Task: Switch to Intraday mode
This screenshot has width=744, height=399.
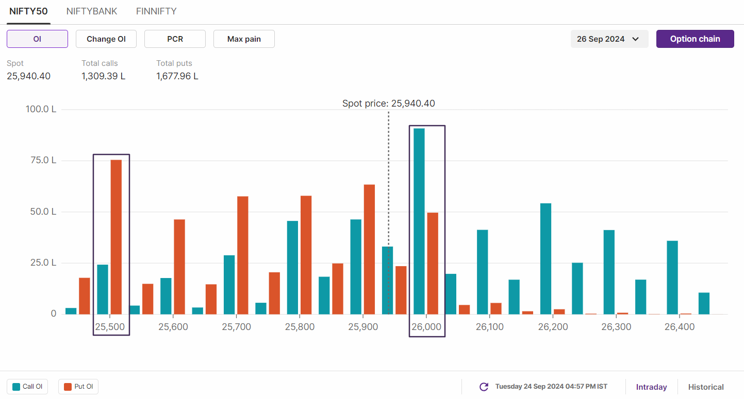Action: click(651, 387)
